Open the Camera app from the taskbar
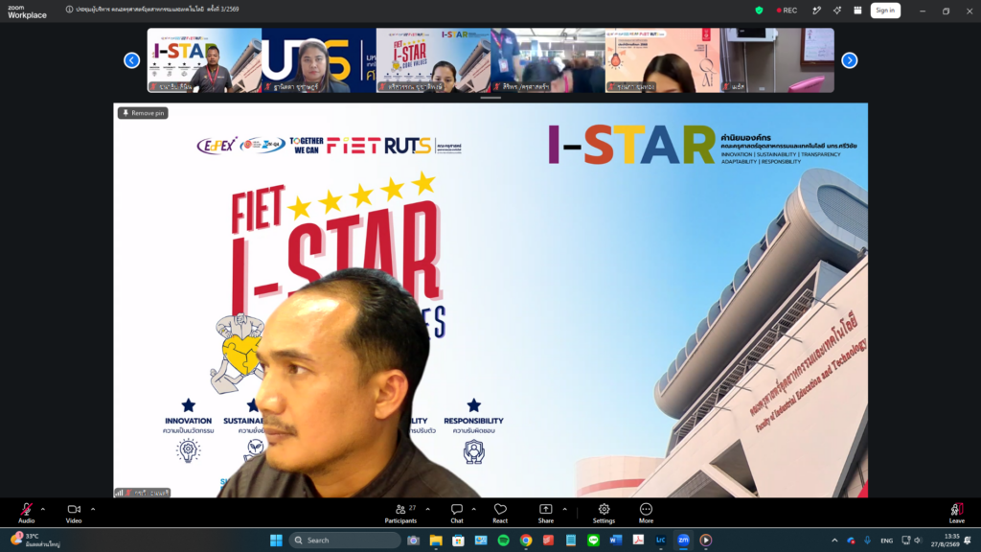981x552 pixels. point(414,540)
